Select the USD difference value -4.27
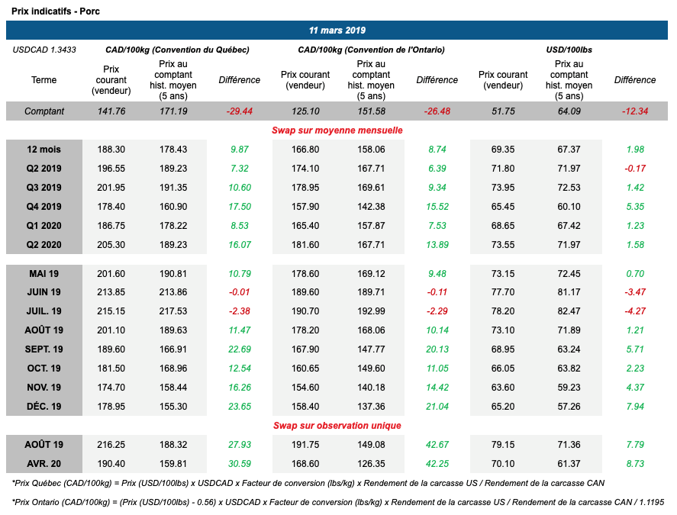Viewport: 677px width, 515px height. pyautogui.click(x=634, y=311)
